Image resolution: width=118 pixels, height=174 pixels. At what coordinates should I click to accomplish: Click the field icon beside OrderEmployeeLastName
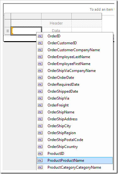pyautogui.click(x=40, y=57)
